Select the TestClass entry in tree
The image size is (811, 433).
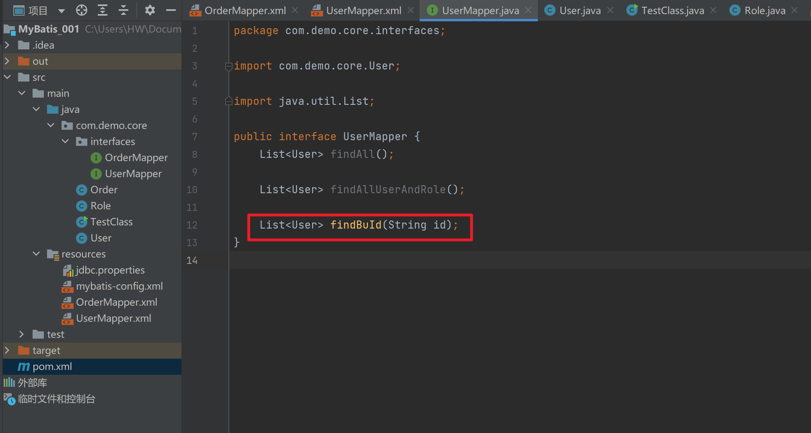(x=111, y=222)
